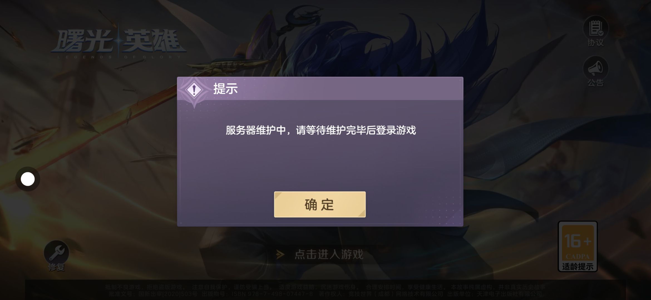Click the 公告 text label

coord(596,83)
